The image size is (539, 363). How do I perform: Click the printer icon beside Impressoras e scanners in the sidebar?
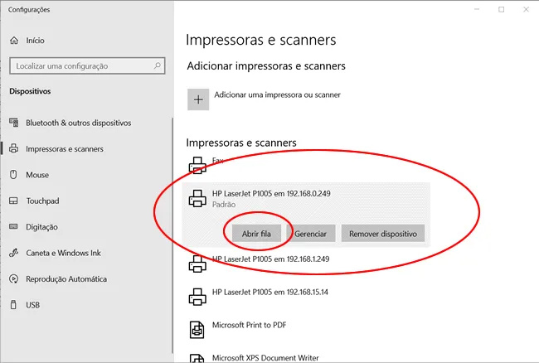coord(14,148)
